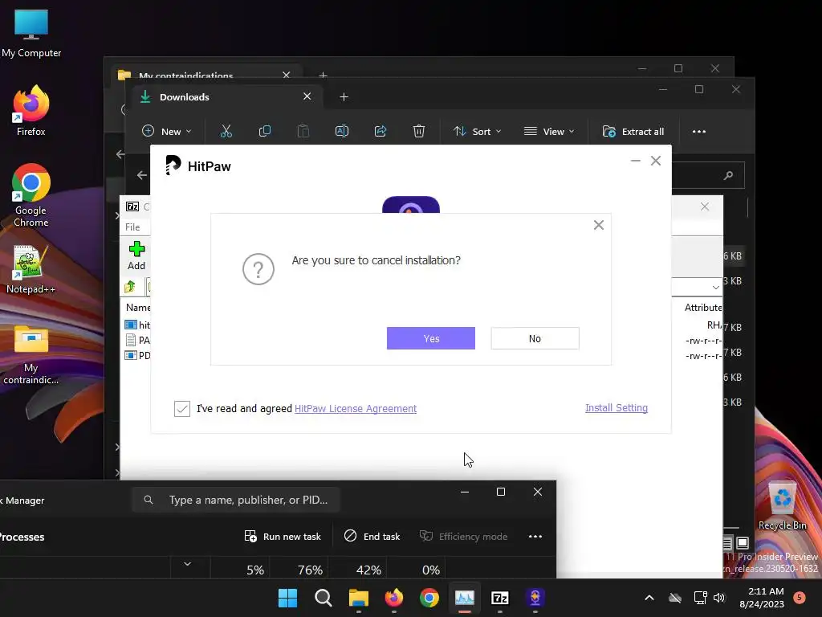The width and height of the screenshot is (822, 617).
Task: Click the Cut scissors icon in Explorer
Action: (x=226, y=131)
